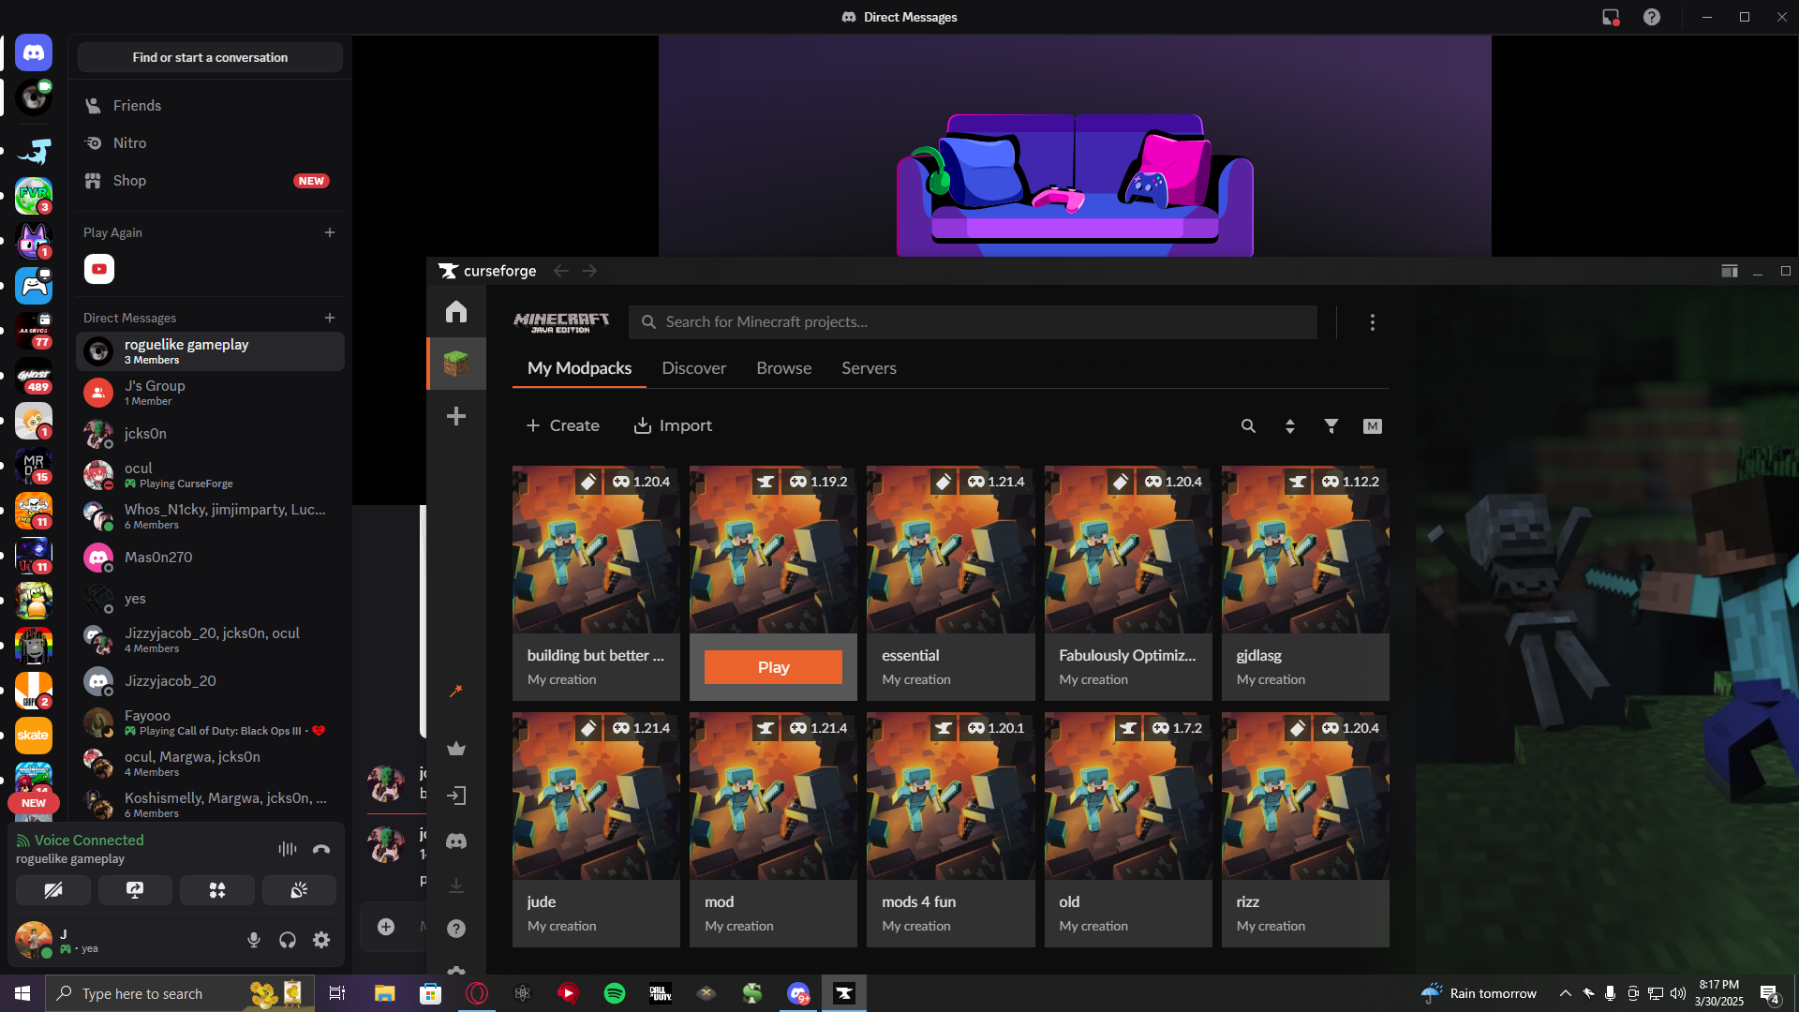Open the crown premium icon in the sidebar
Viewport: 1799px width, 1012px height.
pos(456,749)
